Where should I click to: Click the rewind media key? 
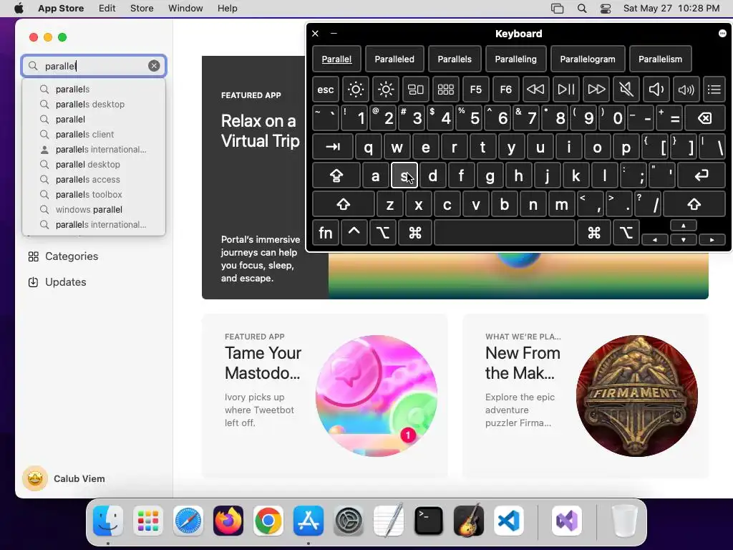click(535, 90)
